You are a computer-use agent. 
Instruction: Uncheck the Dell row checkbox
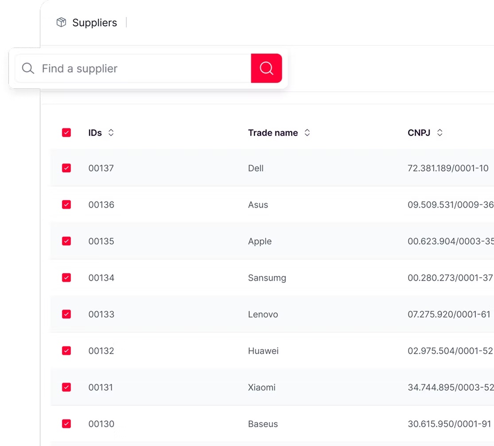pos(66,168)
